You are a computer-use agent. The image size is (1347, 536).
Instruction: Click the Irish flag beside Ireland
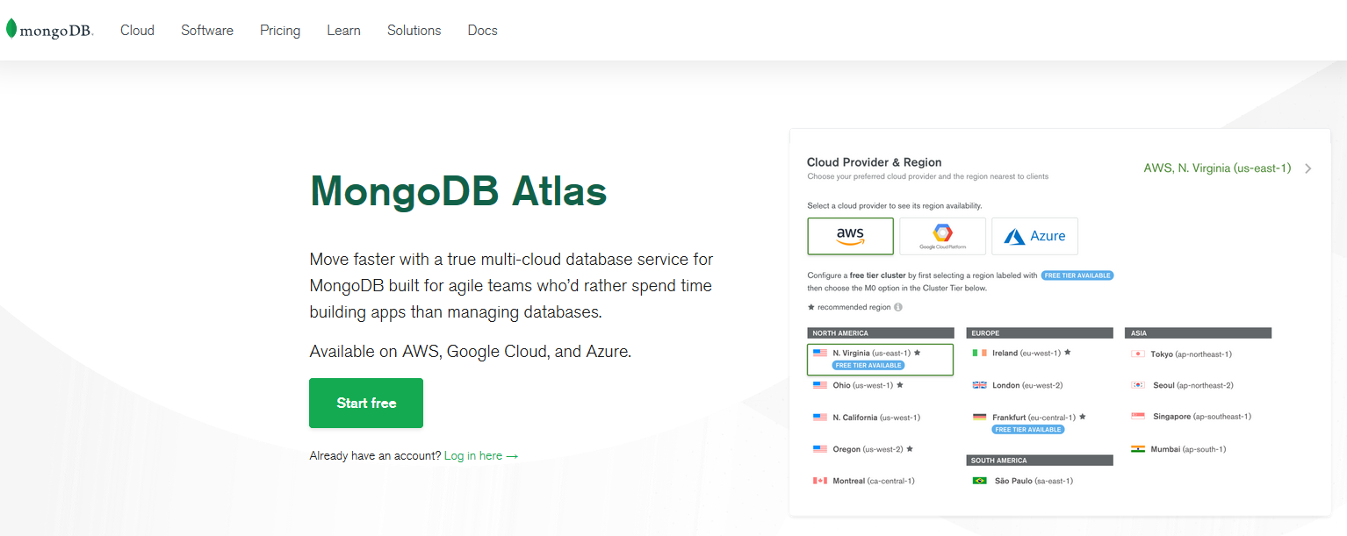[x=979, y=353]
